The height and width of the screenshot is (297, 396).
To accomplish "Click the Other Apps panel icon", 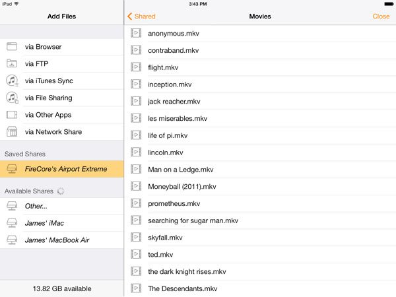I will pyautogui.click(x=12, y=115).
